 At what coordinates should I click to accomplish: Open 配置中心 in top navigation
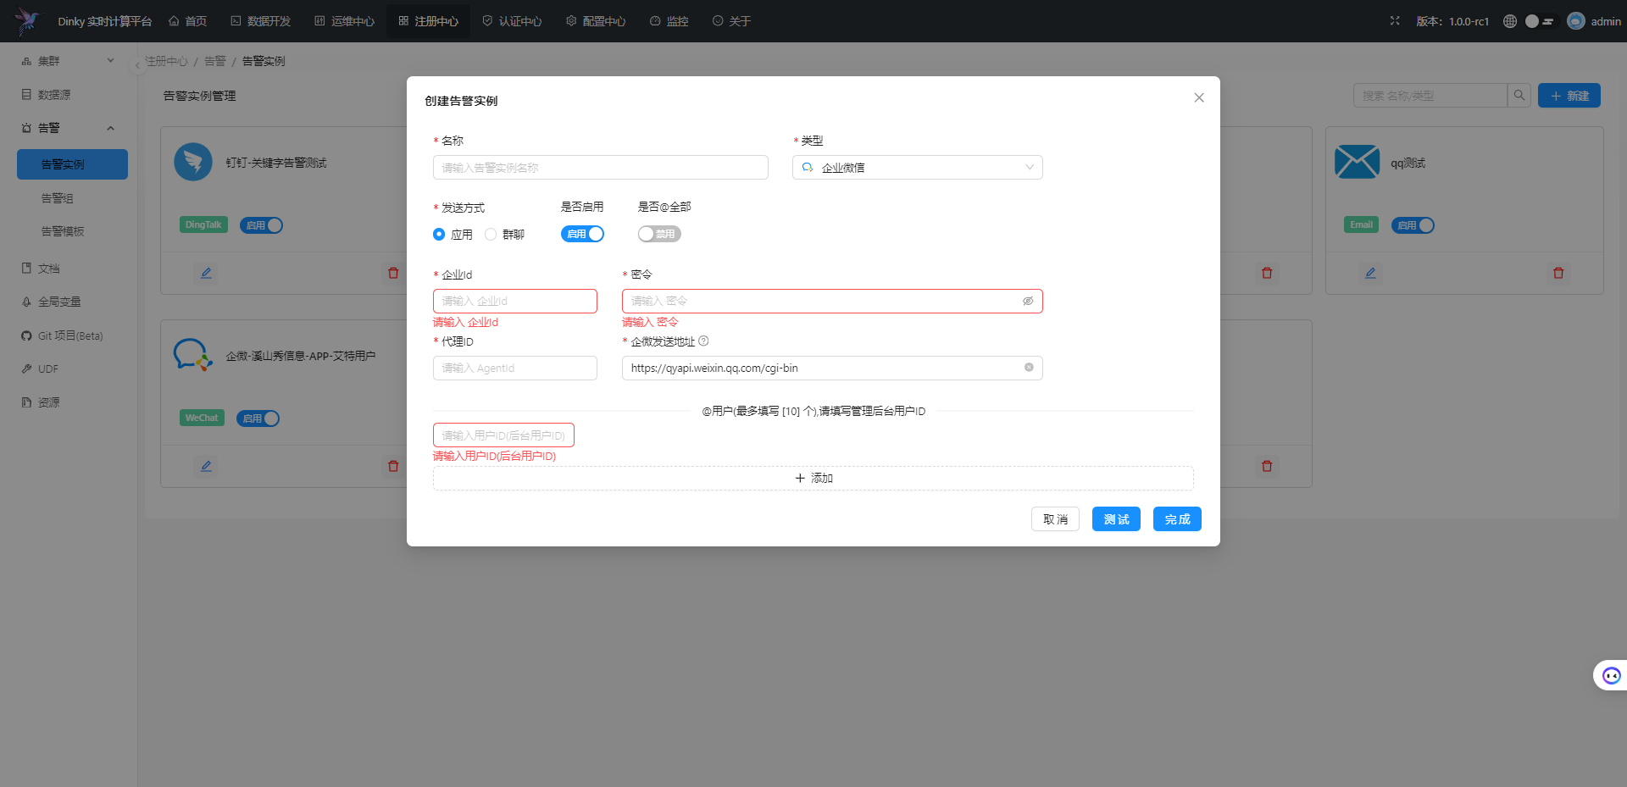click(597, 21)
